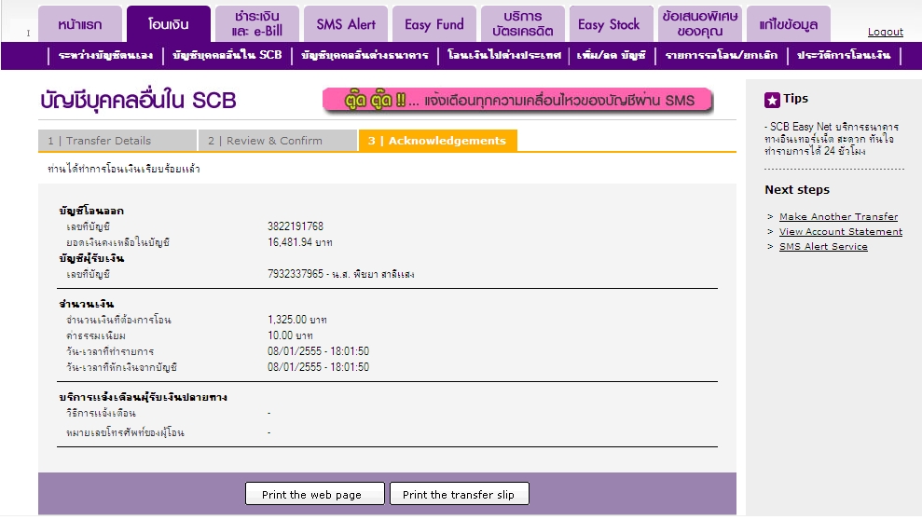Click the จำนวนเงิน section heading
Screen dimensions: 922x520
(x=87, y=304)
